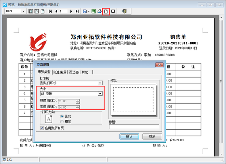Switch to the 页边距 tab
The image size is (226, 164).
(x=74, y=72)
